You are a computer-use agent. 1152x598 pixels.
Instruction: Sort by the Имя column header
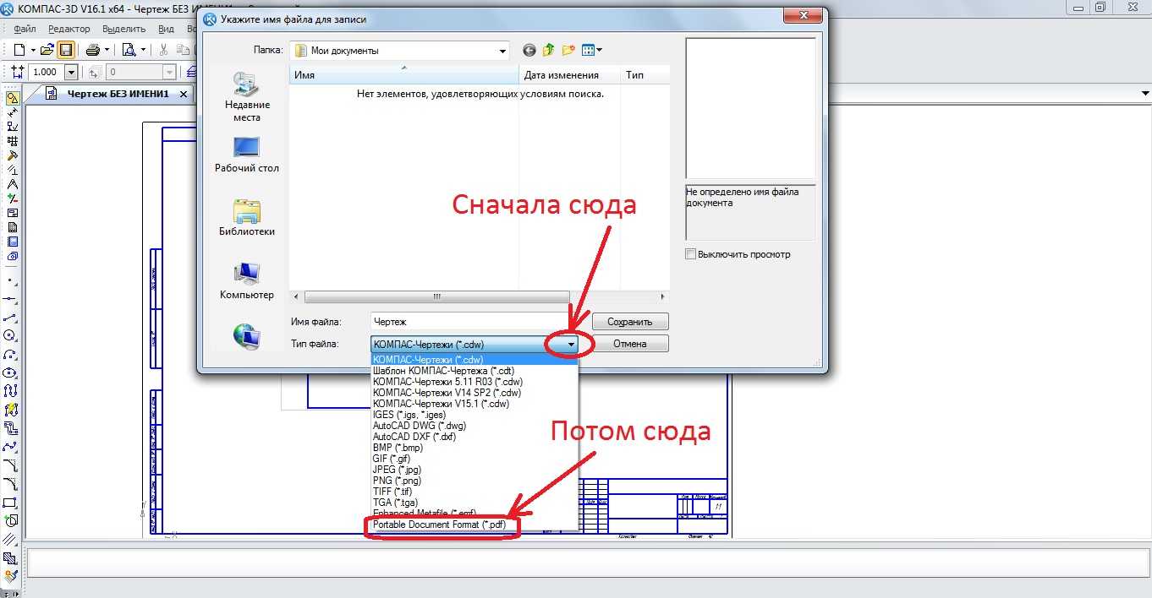coord(404,75)
